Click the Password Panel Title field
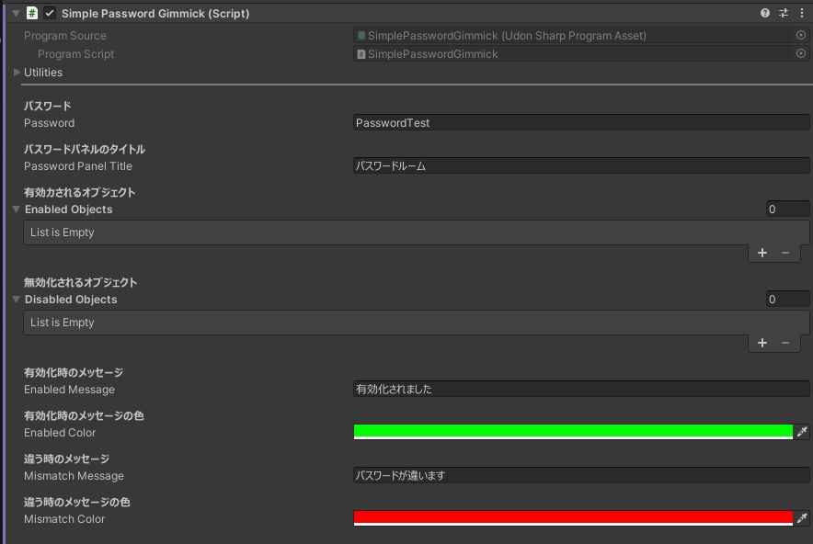This screenshot has width=813, height=544. 581,165
